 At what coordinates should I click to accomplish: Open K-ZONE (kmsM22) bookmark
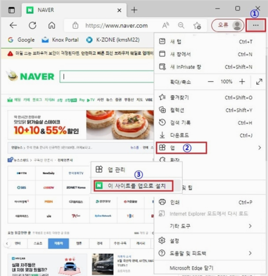[x=113, y=40]
